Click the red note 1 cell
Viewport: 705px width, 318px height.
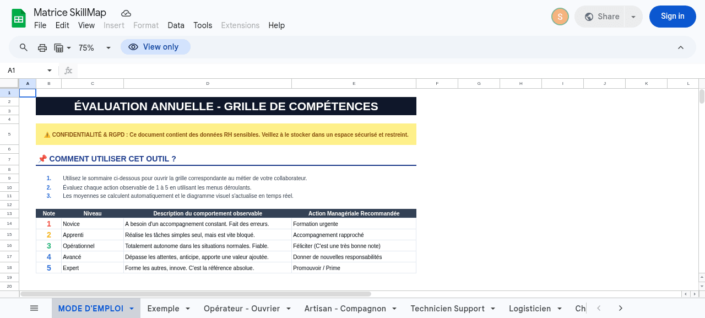coord(48,224)
